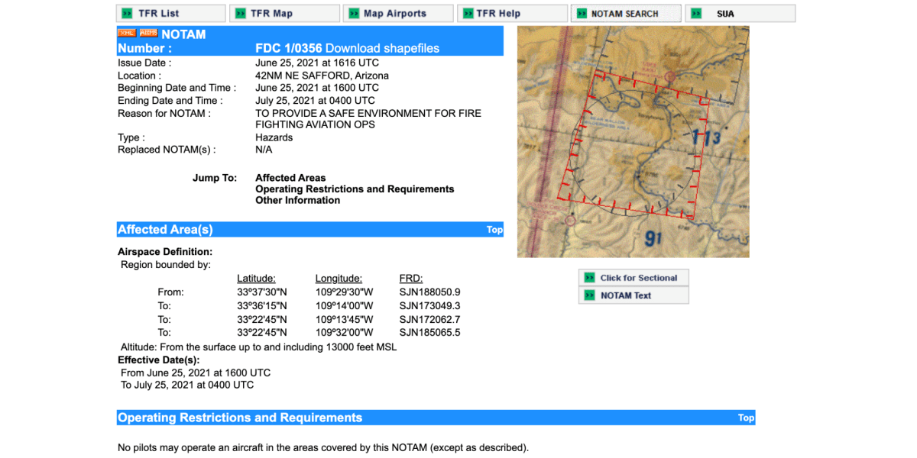Click the XML icon beside NOTAM heading
The width and height of the screenshot is (917, 458).
pos(126,34)
